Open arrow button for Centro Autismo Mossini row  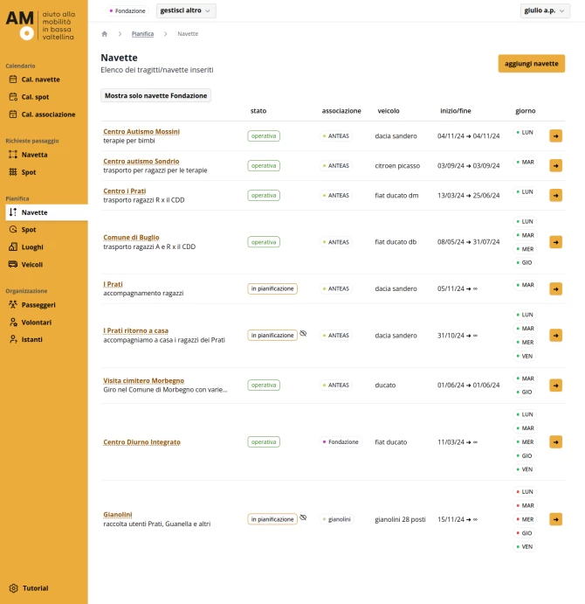click(555, 135)
